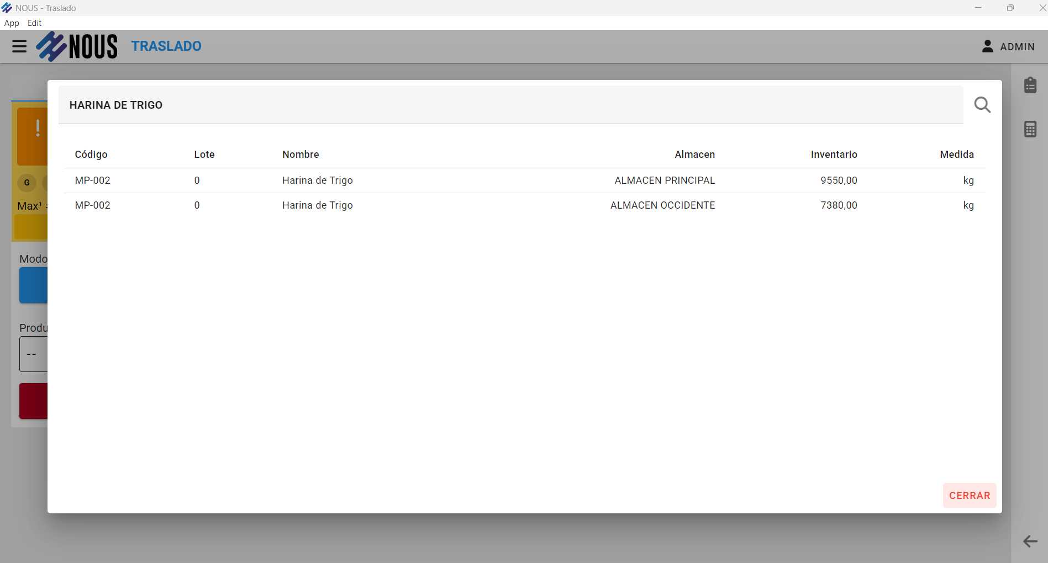The image size is (1048, 563).
Task: Click the Almacen column header
Action: click(694, 155)
